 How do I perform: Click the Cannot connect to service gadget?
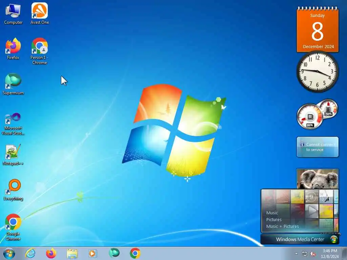click(x=318, y=147)
